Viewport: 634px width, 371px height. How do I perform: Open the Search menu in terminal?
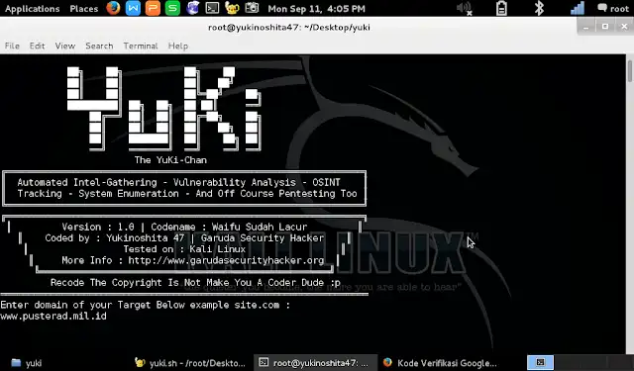pos(99,46)
